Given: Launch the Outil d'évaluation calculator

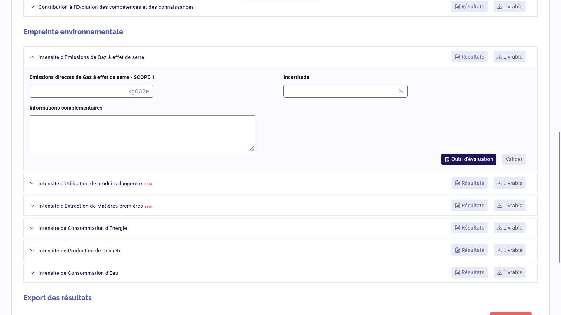Looking at the screenshot, I should [x=469, y=159].
